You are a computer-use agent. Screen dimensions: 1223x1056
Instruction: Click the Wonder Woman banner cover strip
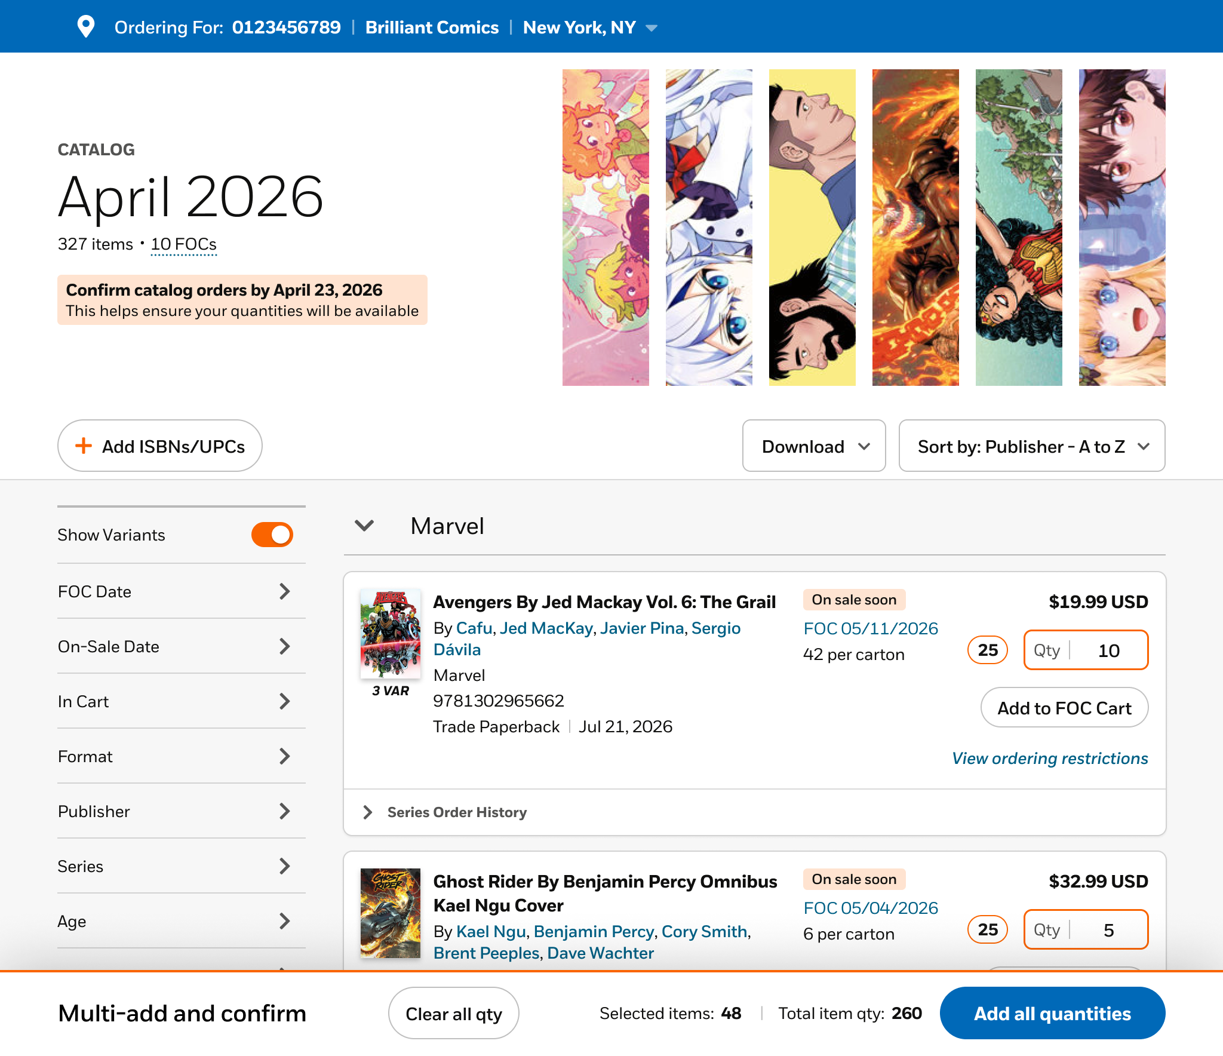pos(1019,227)
